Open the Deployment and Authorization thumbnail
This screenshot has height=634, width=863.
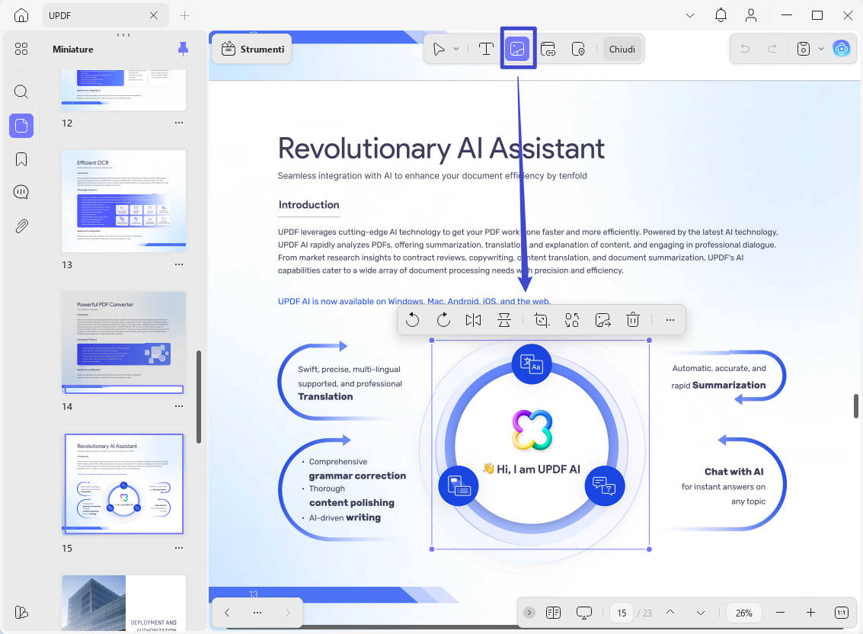(124, 604)
